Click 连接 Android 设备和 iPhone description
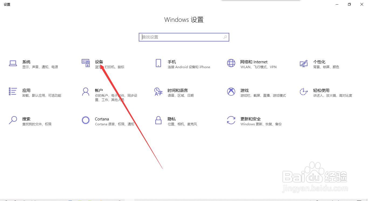 coord(189,67)
